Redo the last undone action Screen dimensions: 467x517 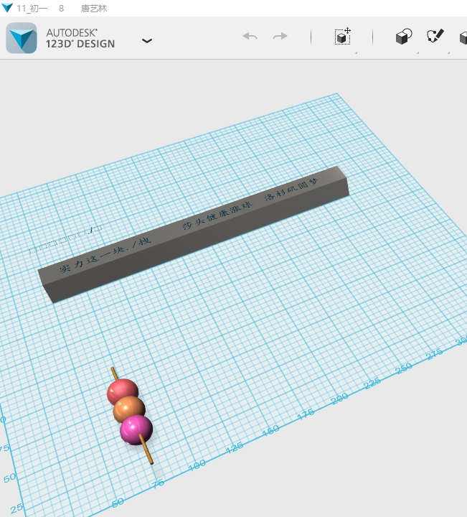[x=280, y=36]
